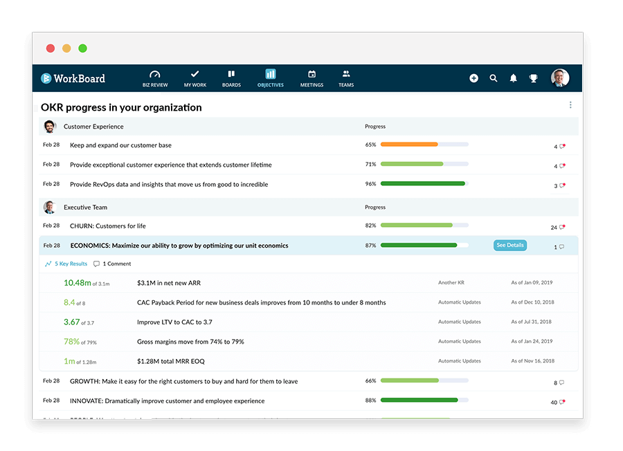
Task: Click the WorkBoard logo
Action: click(x=72, y=78)
